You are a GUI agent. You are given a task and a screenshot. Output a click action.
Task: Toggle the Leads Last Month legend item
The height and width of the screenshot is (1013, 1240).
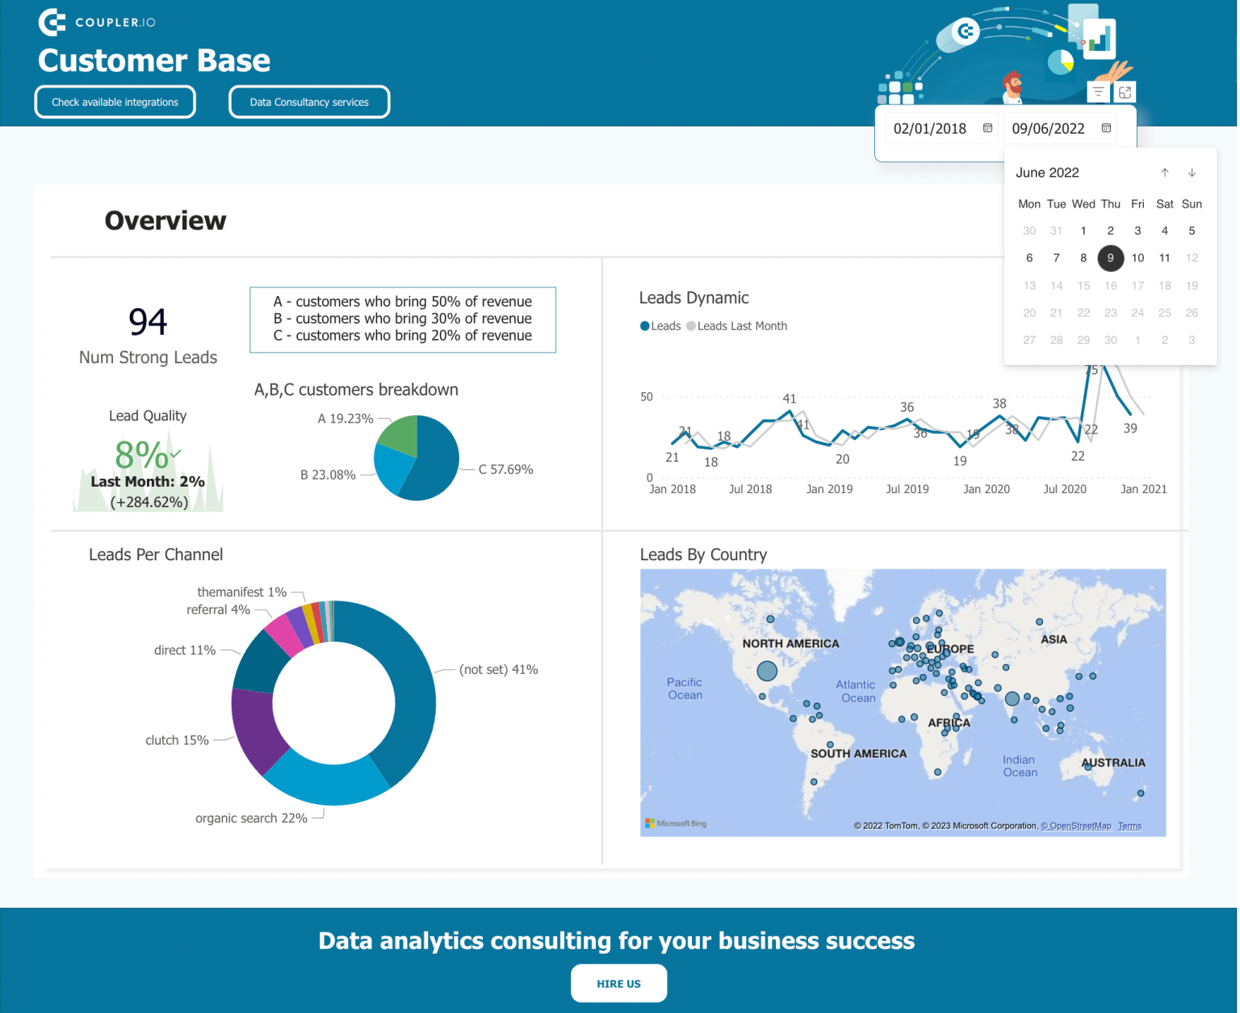pos(735,325)
